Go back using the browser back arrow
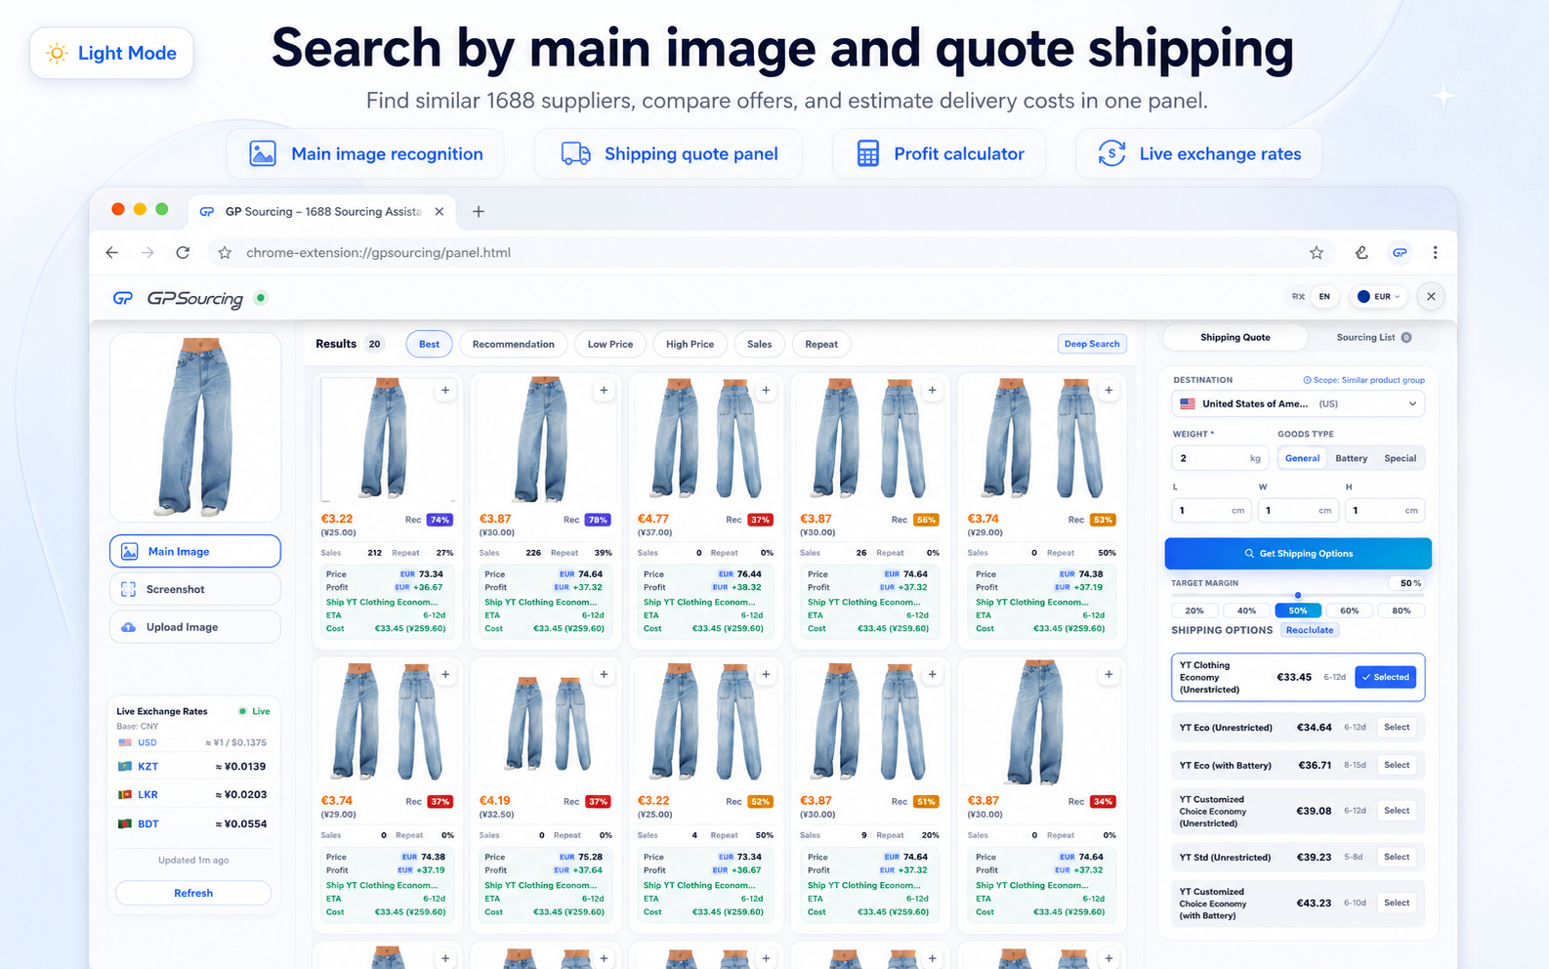Viewport: 1549px width, 969px height. click(112, 252)
